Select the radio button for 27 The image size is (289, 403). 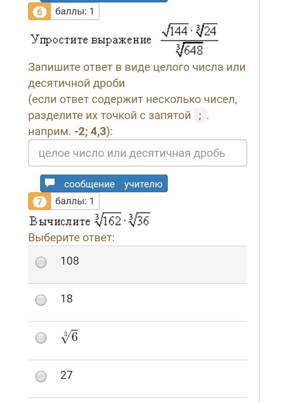[x=41, y=376]
